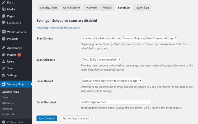This screenshot has width=198, height=124.
Task: Open the Scan Settings dropdown
Action: click(129, 38)
